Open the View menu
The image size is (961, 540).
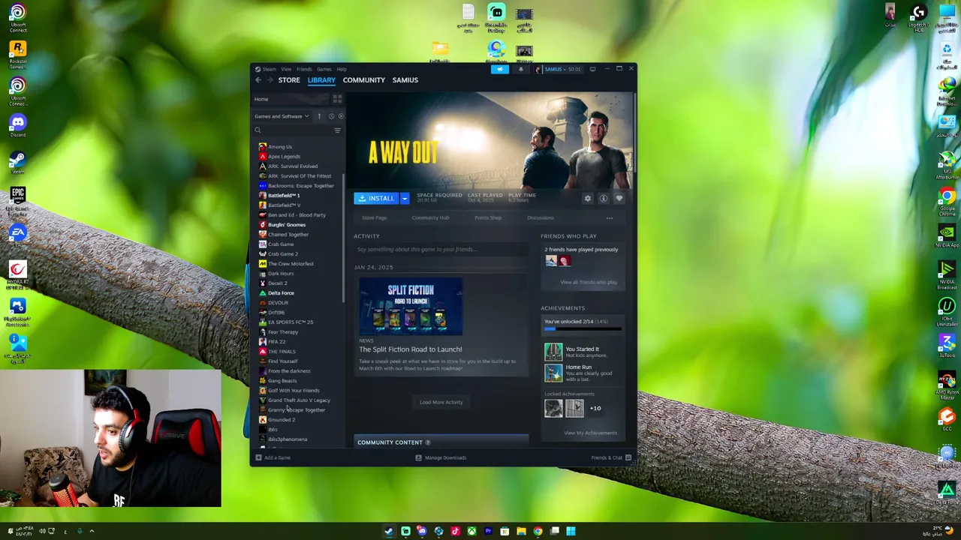(x=286, y=69)
